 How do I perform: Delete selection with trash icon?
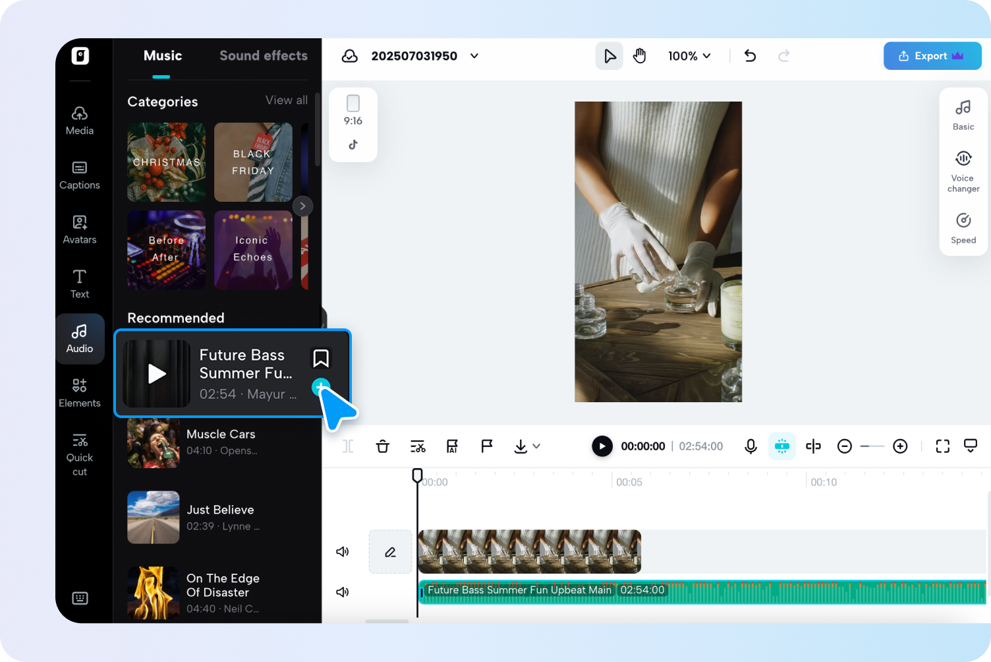point(382,446)
